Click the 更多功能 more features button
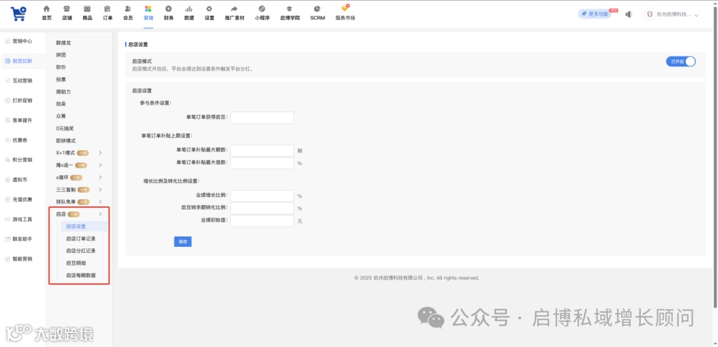 coord(595,14)
